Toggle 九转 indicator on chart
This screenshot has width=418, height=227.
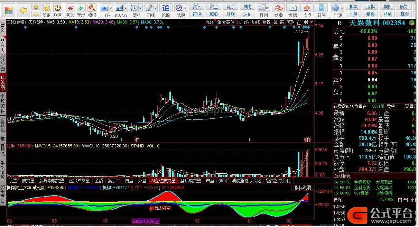coord(210,22)
